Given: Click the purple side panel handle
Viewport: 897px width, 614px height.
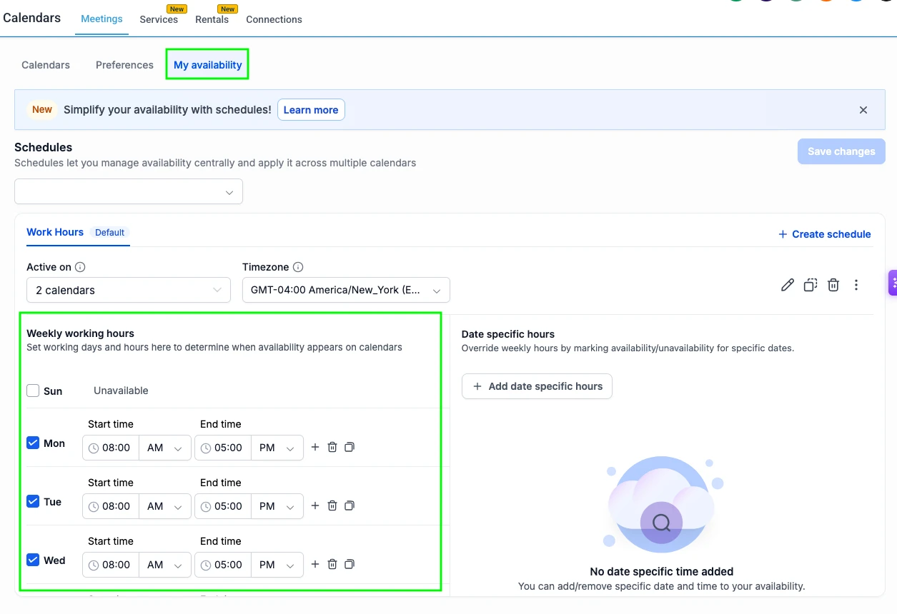Looking at the screenshot, I should [x=893, y=283].
